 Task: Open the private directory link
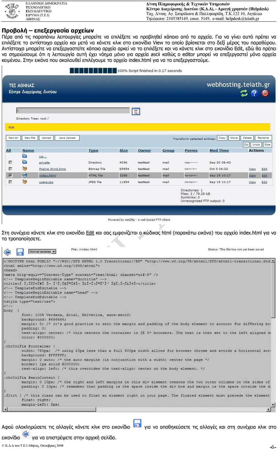click(x=44, y=163)
